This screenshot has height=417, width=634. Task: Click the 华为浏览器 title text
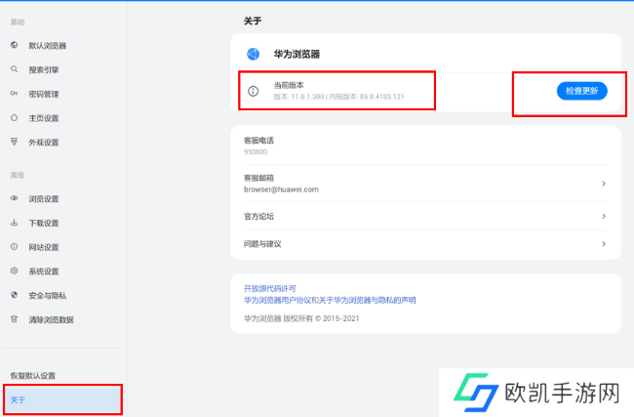[297, 55]
